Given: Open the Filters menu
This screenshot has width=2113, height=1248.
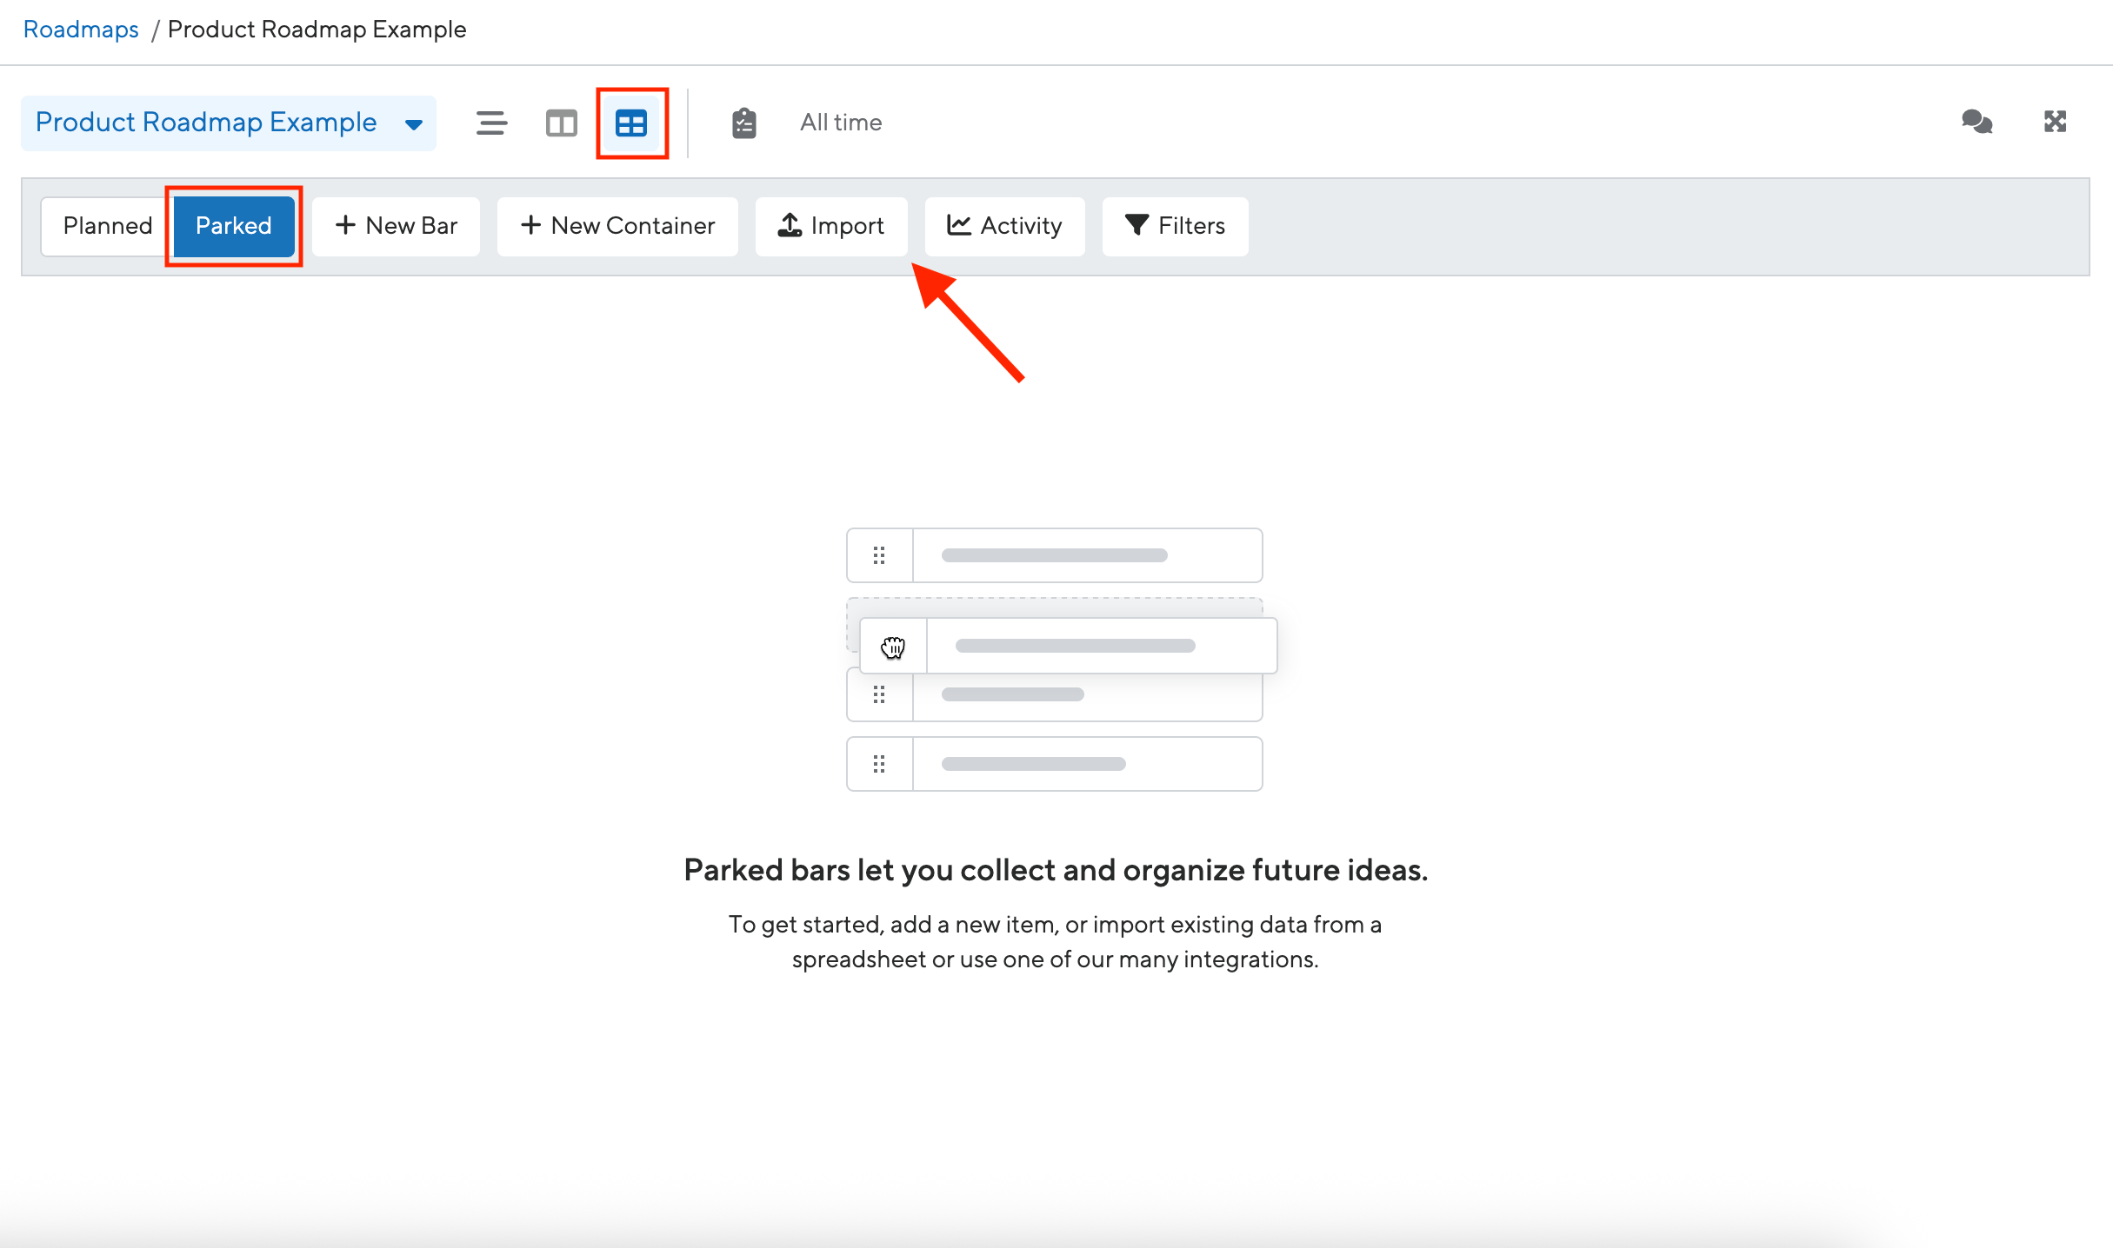Looking at the screenshot, I should coord(1175,226).
